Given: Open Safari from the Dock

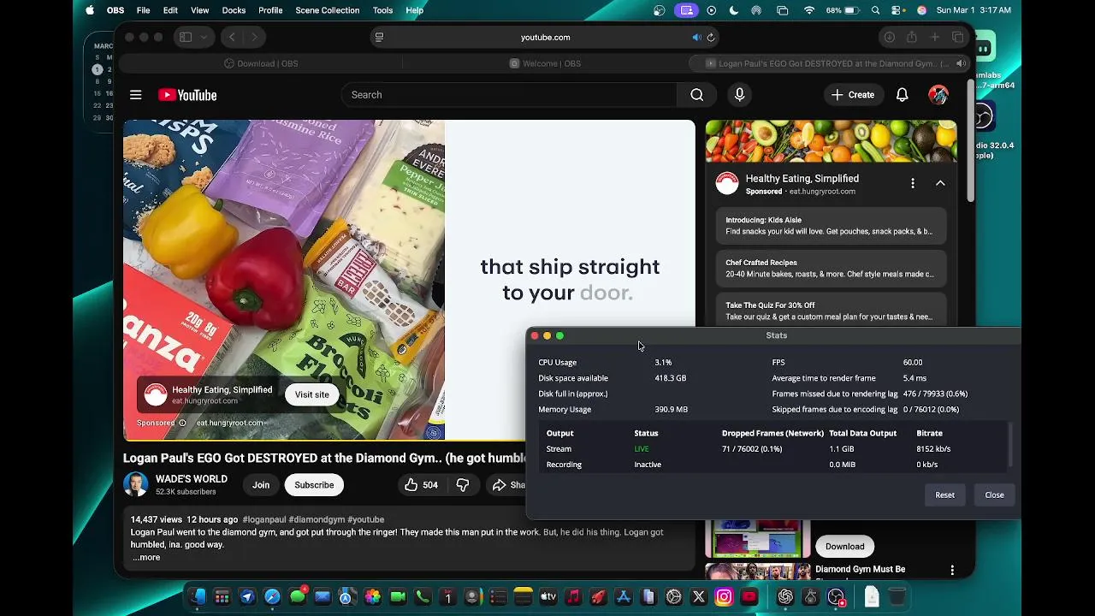Looking at the screenshot, I should click(272, 597).
